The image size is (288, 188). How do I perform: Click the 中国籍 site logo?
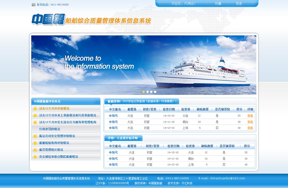click(48, 20)
